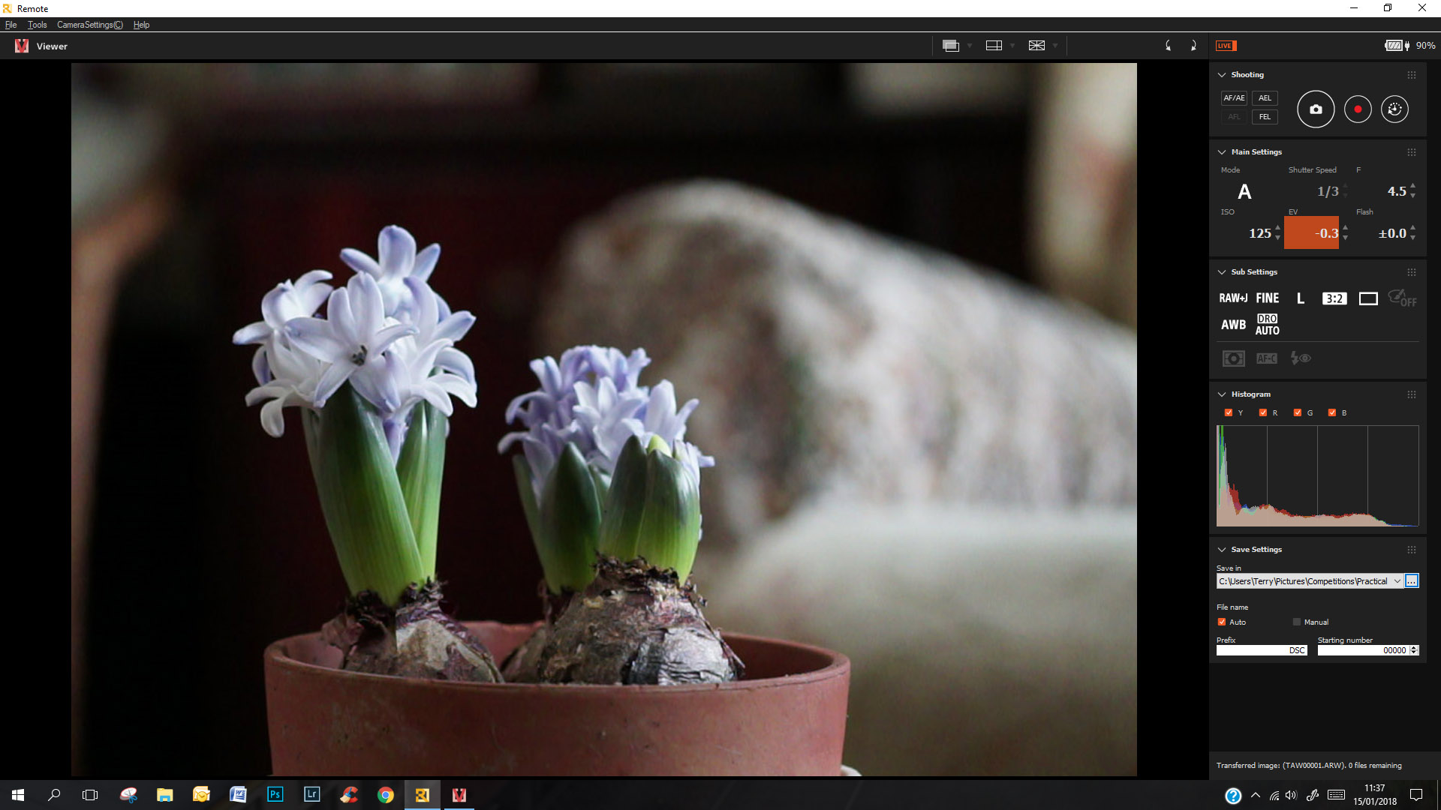Open the Tools menu
The height and width of the screenshot is (810, 1441).
pyautogui.click(x=37, y=25)
